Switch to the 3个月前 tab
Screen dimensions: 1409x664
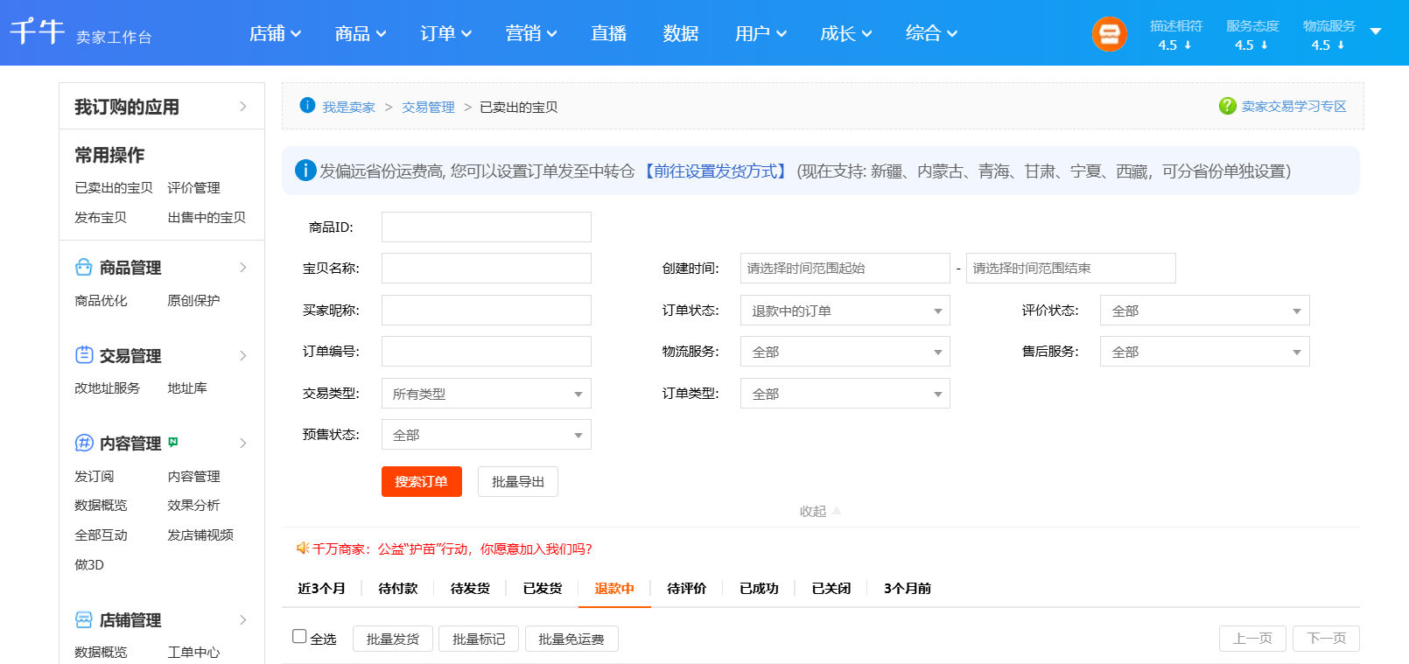coord(908,589)
